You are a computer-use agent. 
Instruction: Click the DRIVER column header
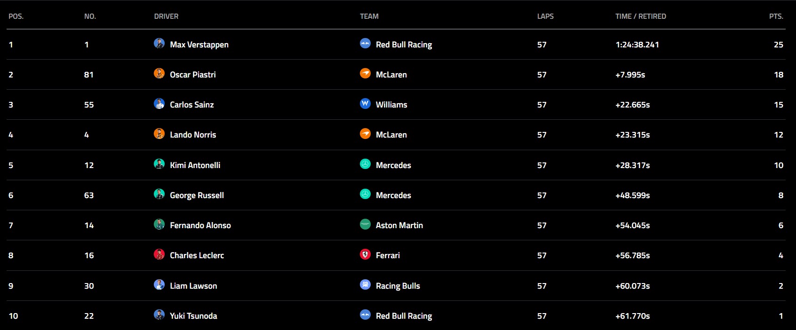pyautogui.click(x=166, y=16)
